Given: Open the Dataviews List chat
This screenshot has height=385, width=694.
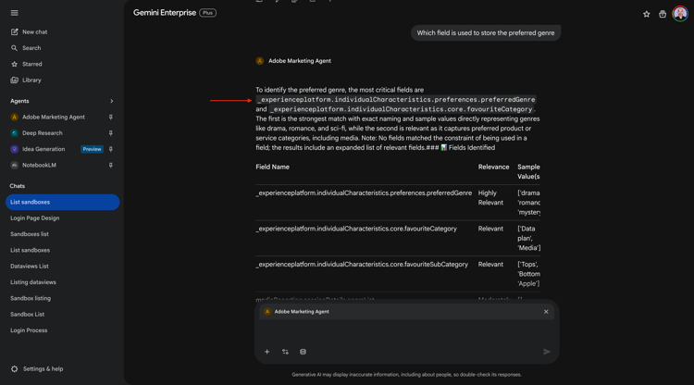Looking at the screenshot, I should (30, 267).
